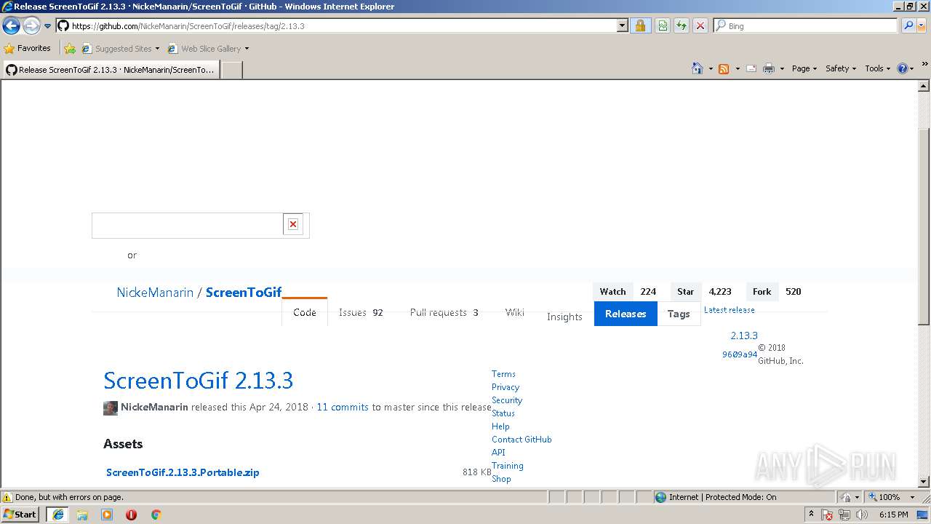Image resolution: width=931 pixels, height=524 pixels.
Task: Click the Fork button
Action: coord(762,291)
